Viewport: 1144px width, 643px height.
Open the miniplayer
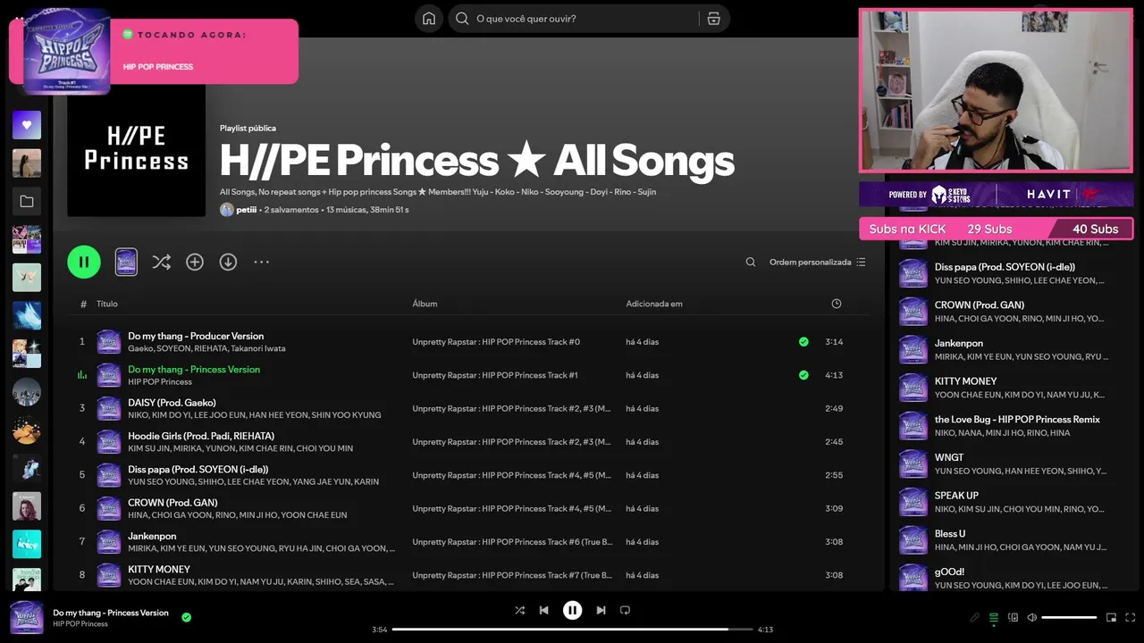1111,617
